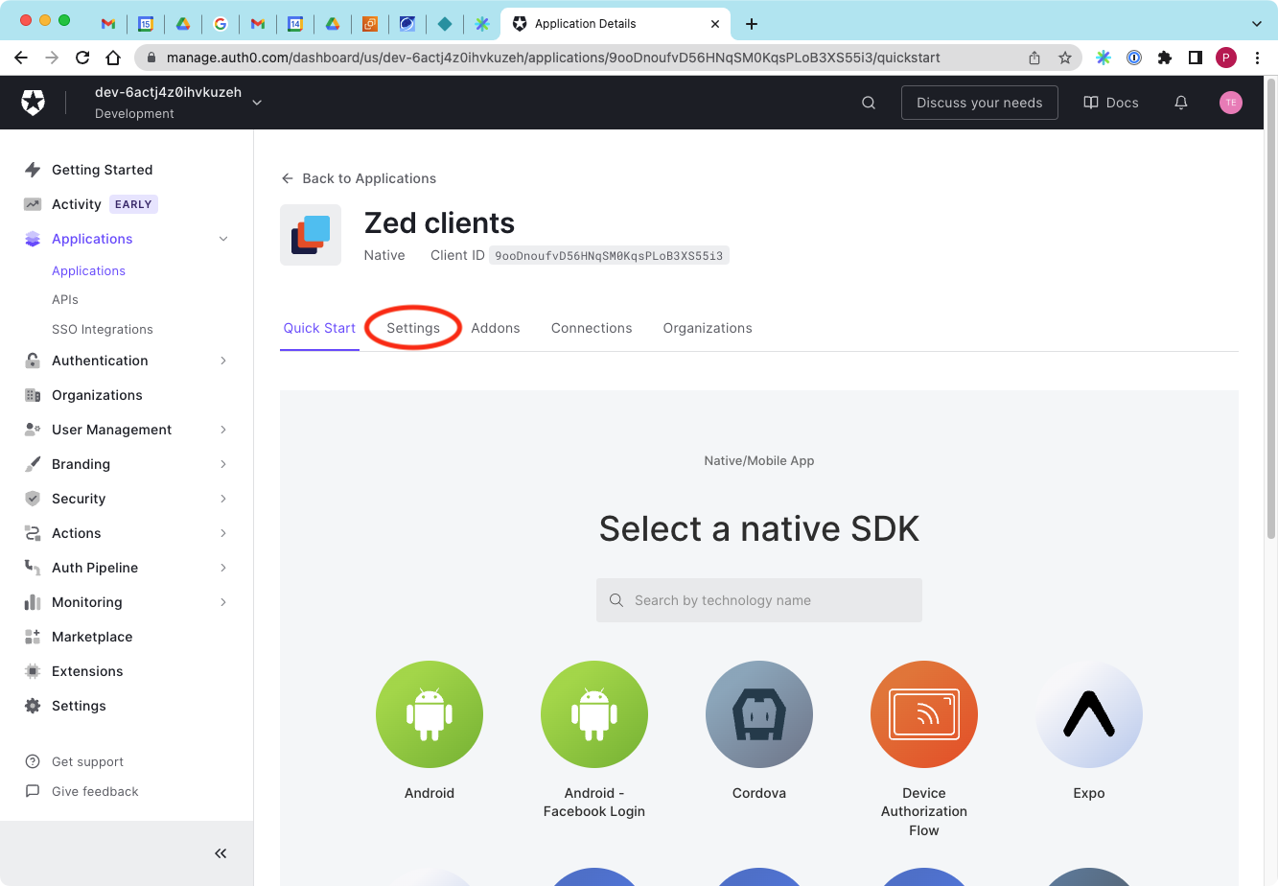Click Back to Applications link
The image size is (1278, 886).
click(359, 178)
